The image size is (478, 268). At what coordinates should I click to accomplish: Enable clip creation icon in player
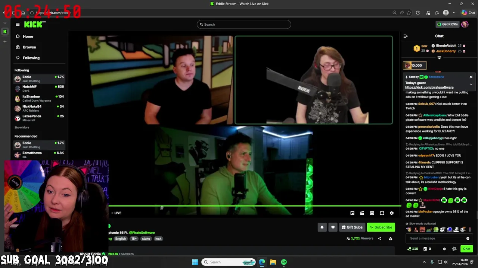pos(362,213)
